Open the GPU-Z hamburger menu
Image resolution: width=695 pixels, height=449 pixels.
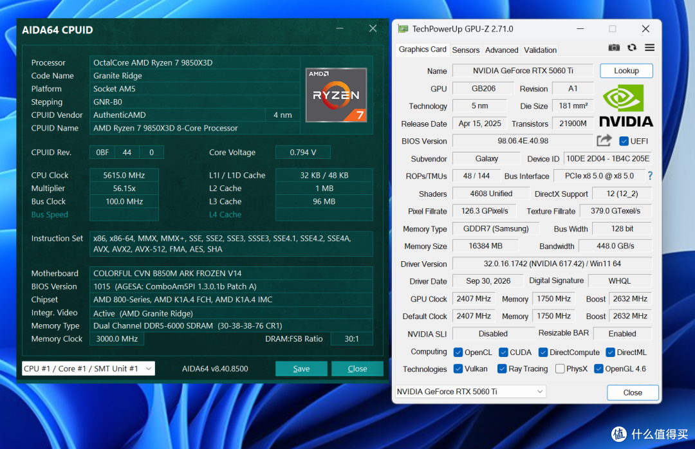point(649,48)
